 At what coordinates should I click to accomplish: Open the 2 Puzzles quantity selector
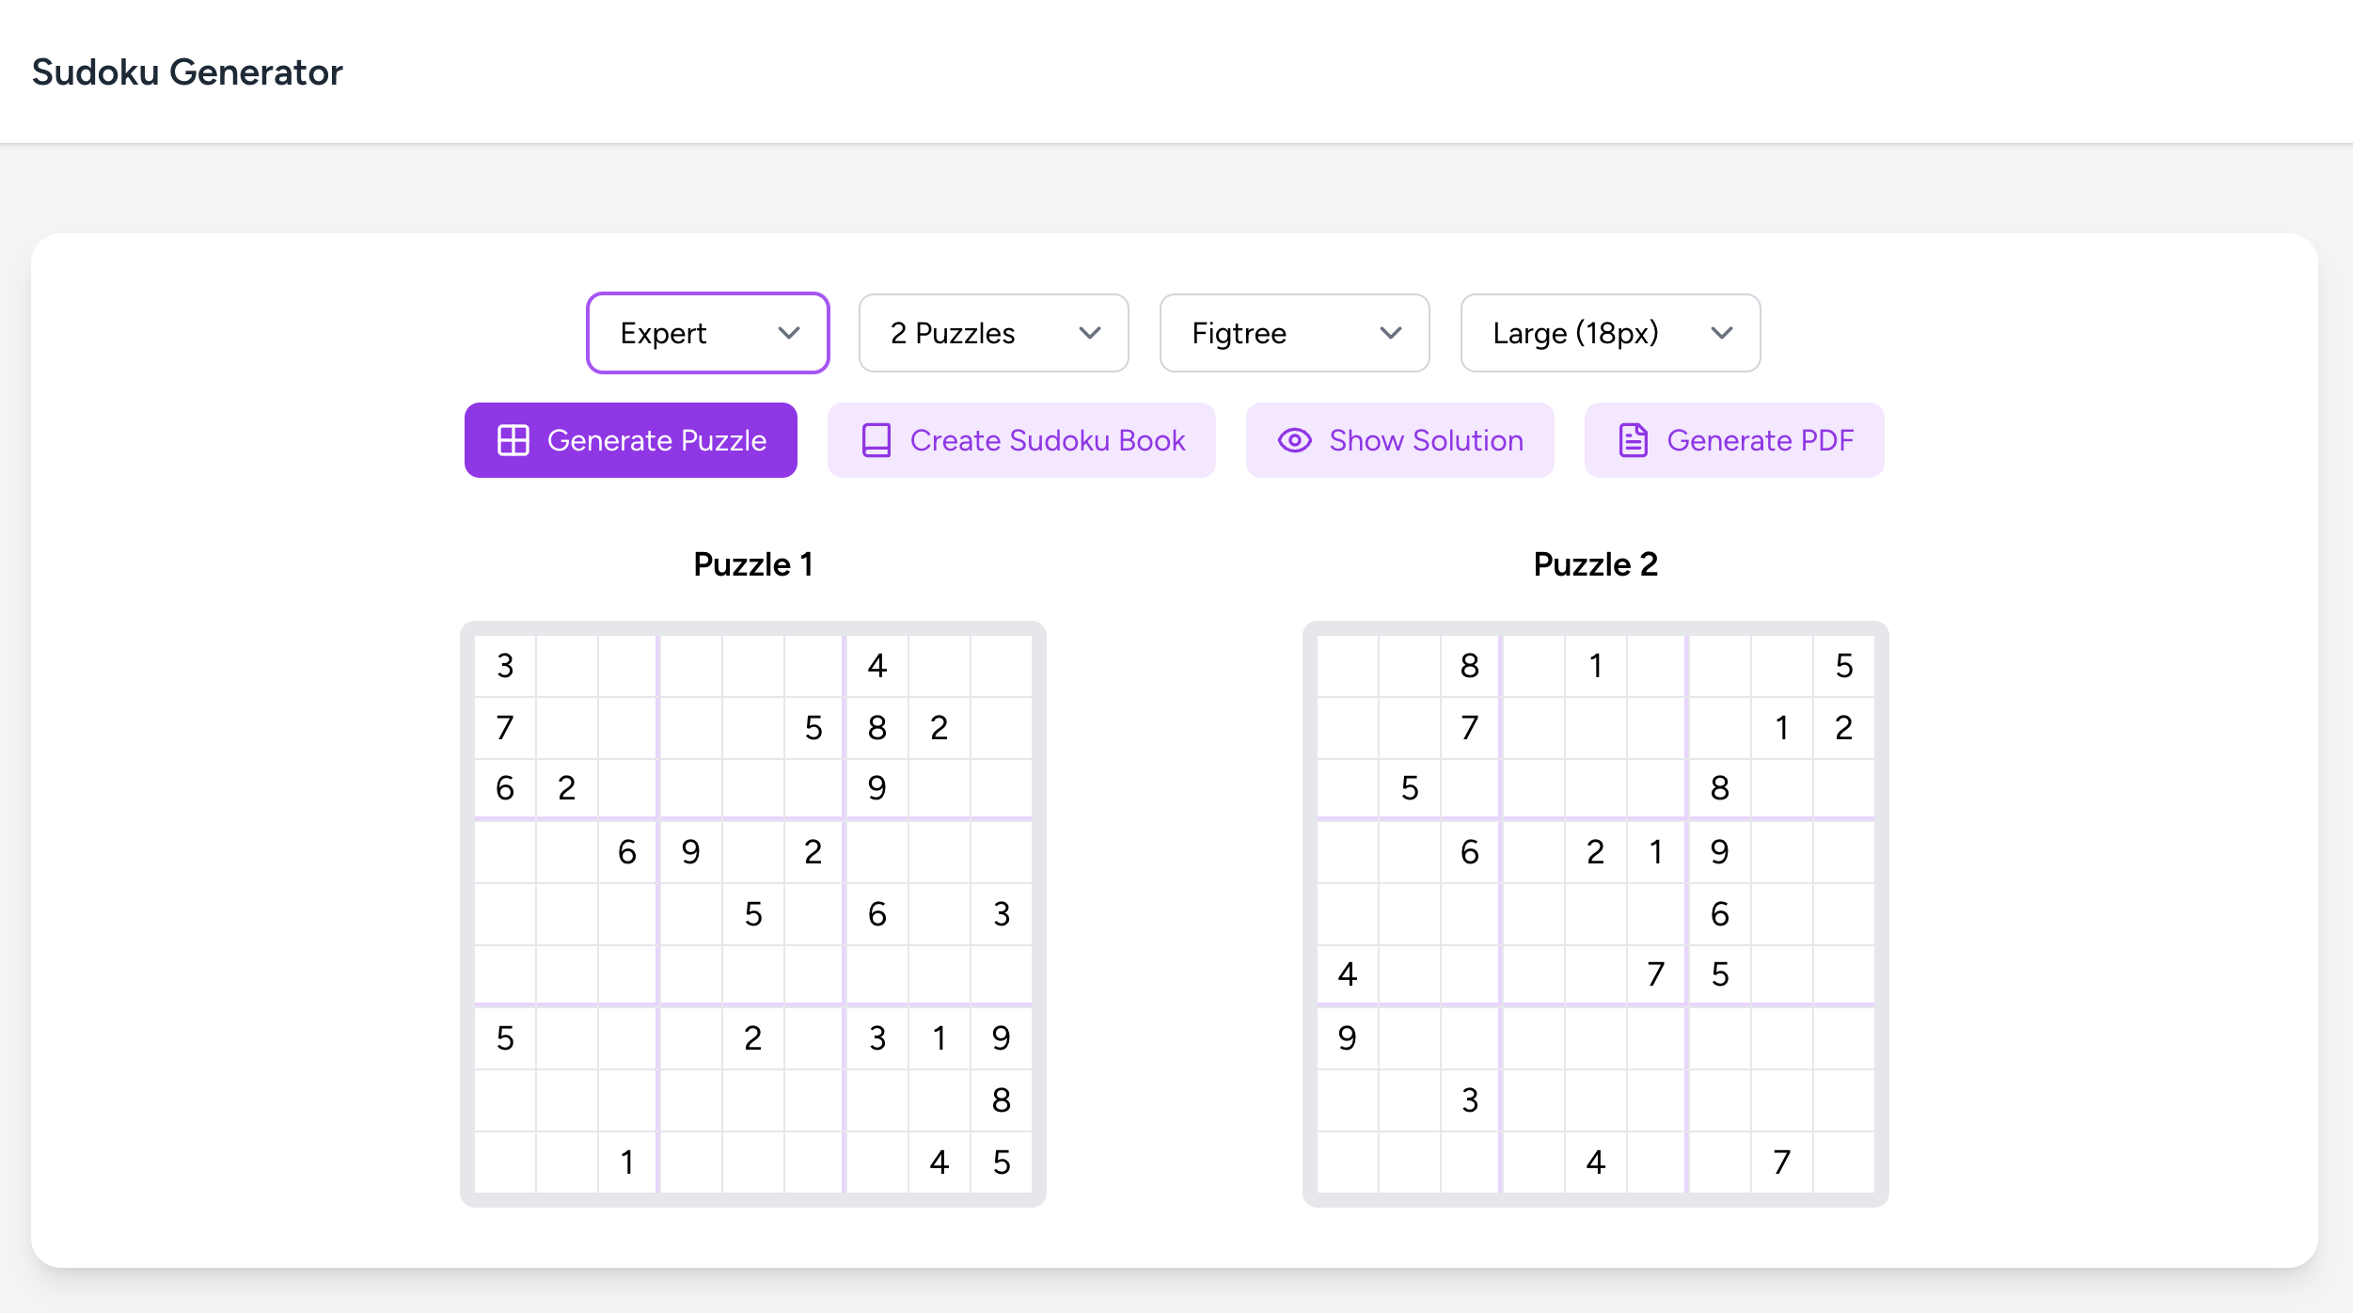click(x=993, y=332)
